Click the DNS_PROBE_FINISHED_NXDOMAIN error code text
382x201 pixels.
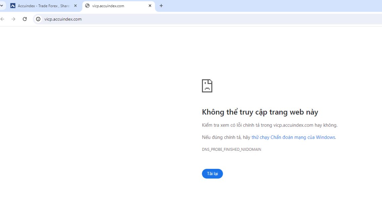click(231, 149)
